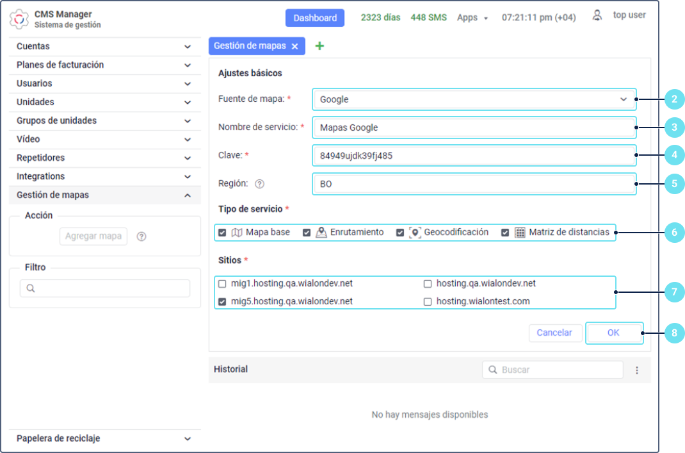
Task: Click the green plus to add tab
Action: click(319, 46)
